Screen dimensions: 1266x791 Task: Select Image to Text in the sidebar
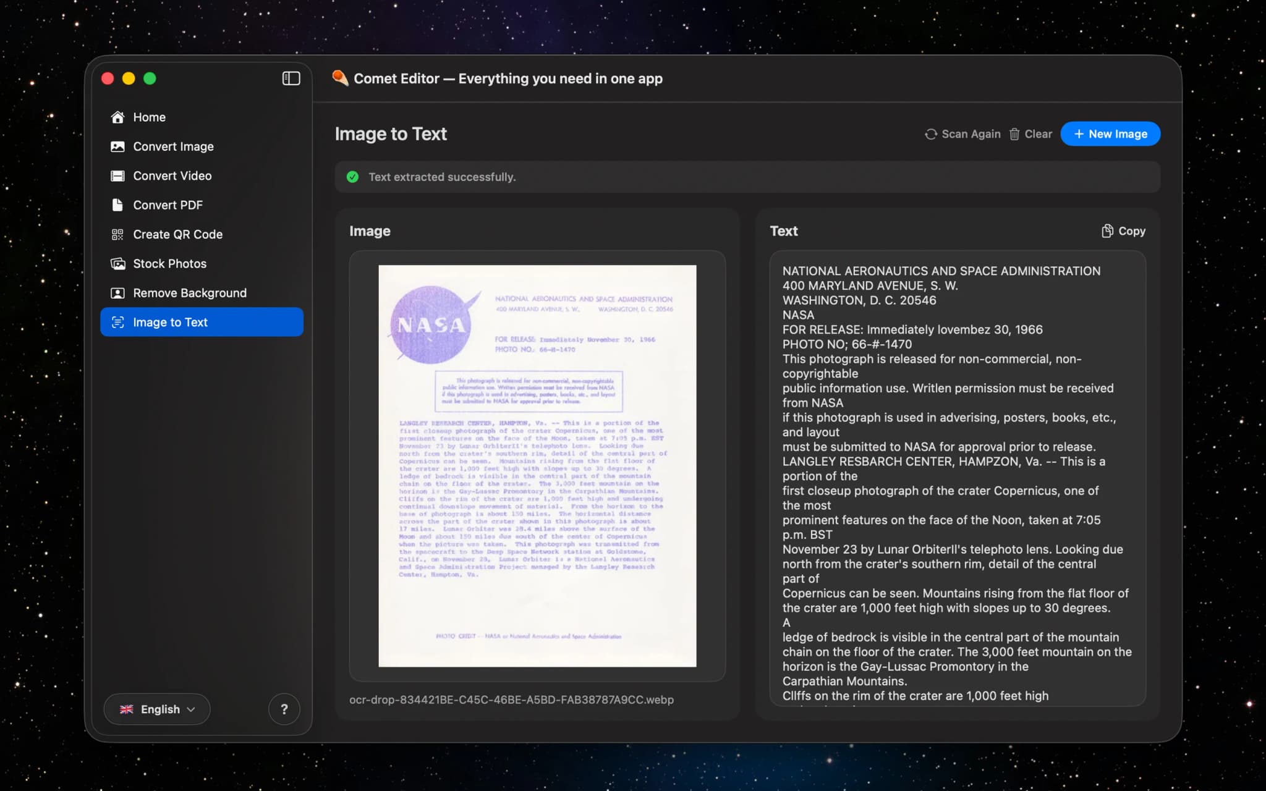point(171,322)
